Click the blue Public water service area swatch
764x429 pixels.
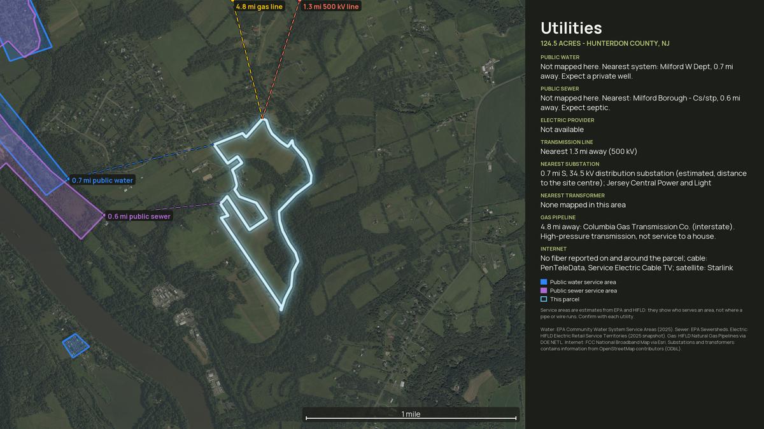[x=544, y=282]
